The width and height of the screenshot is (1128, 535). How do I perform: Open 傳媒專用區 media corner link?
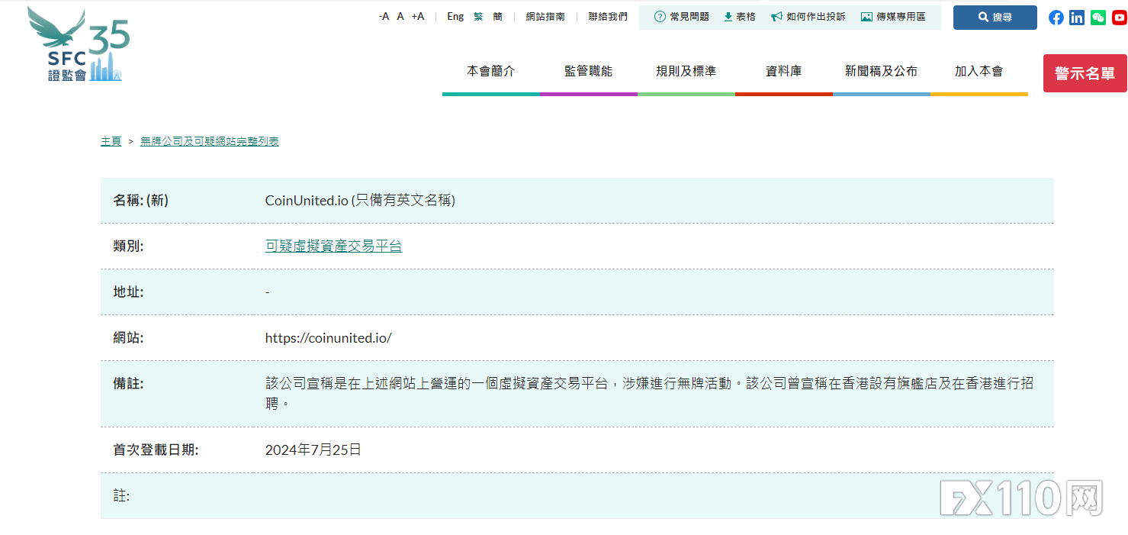893,17
